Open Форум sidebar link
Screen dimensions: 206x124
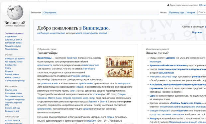(x=8, y=68)
